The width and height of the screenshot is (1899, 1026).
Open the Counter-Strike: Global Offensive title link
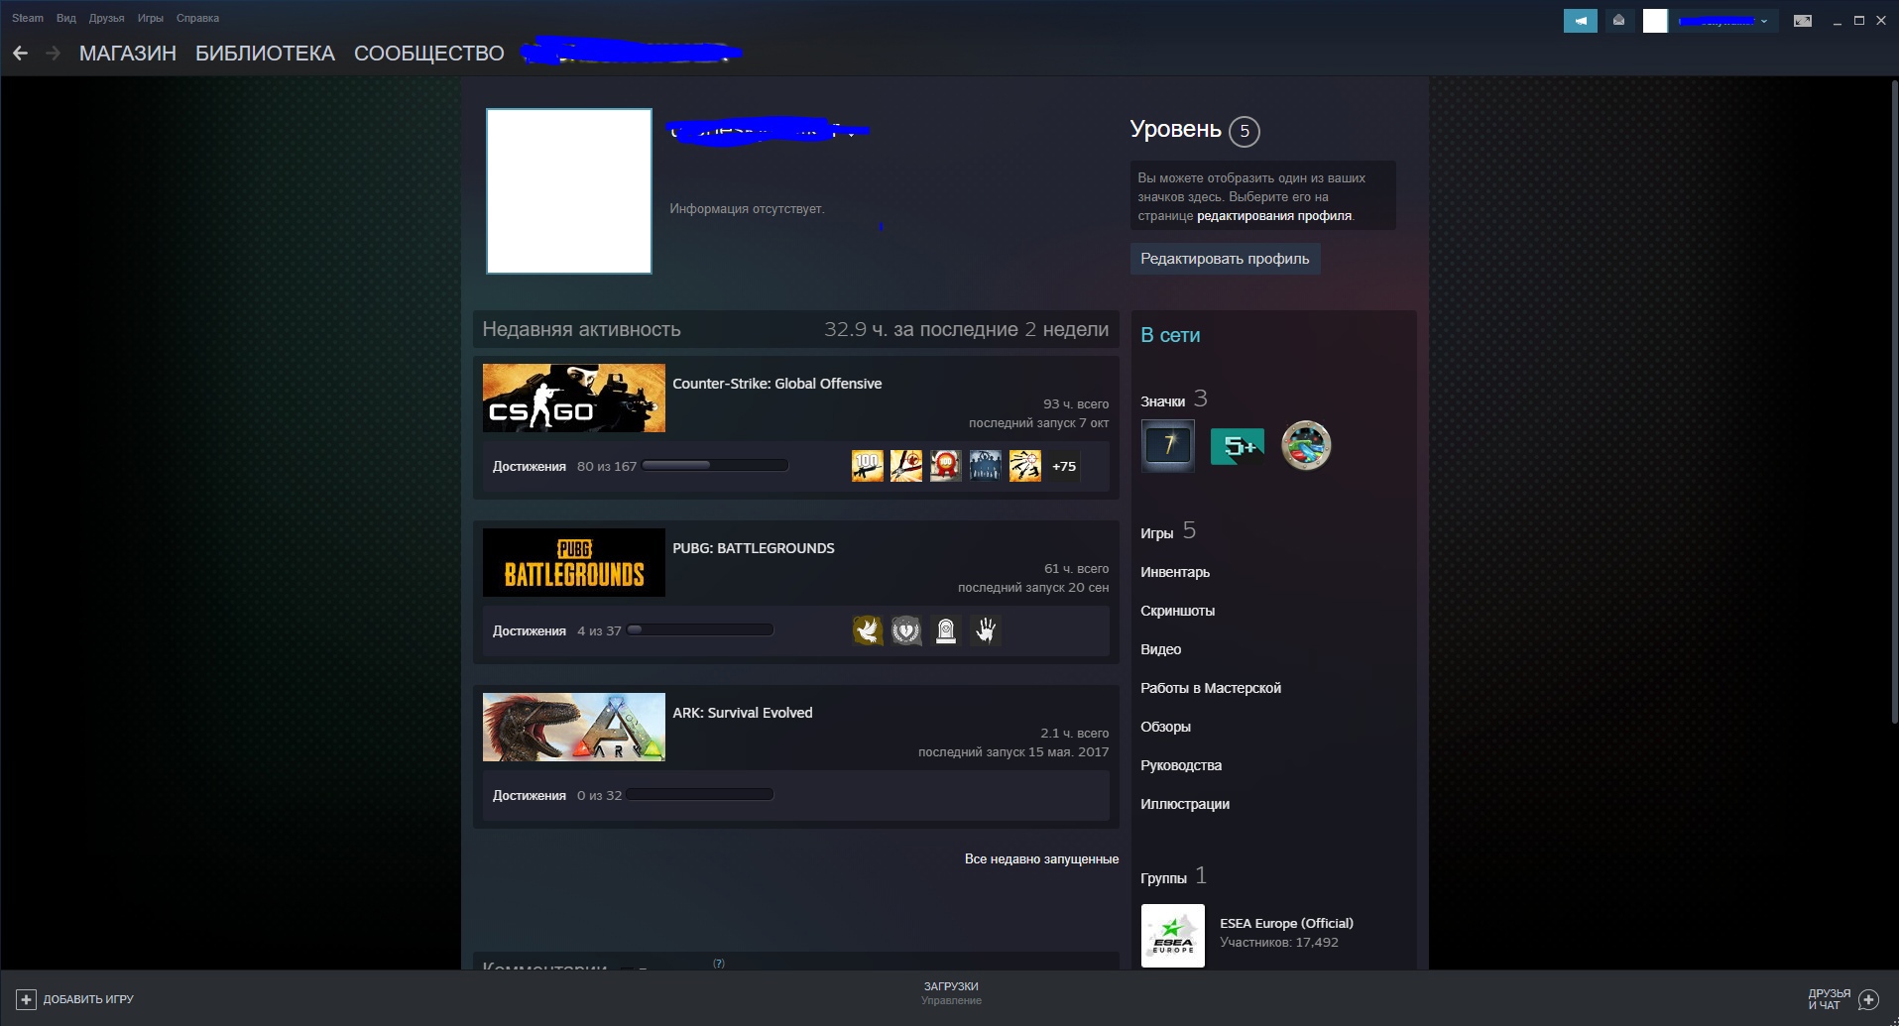click(x=776, y=384)
